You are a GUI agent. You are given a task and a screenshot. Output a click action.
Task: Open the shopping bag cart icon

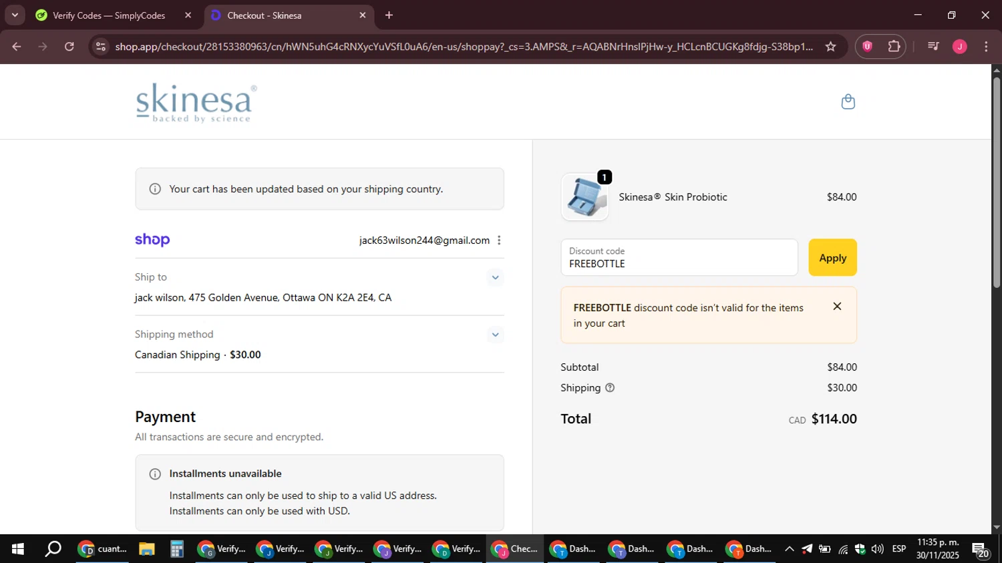pyautogui.click(x=848, y=102)
